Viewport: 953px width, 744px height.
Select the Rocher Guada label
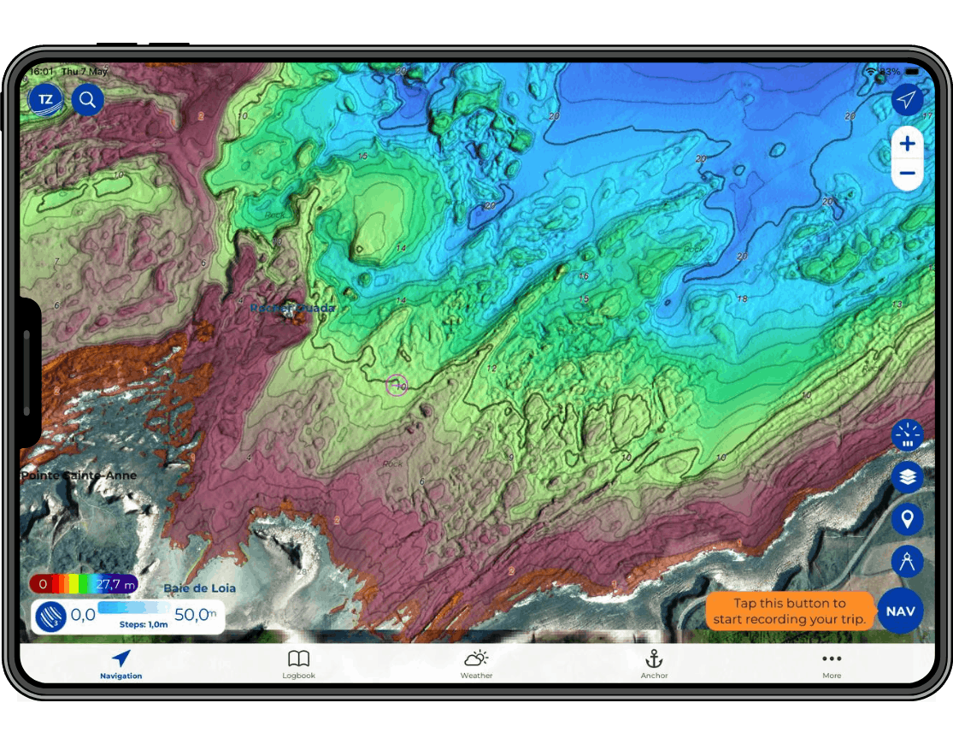tap(292, 308)
